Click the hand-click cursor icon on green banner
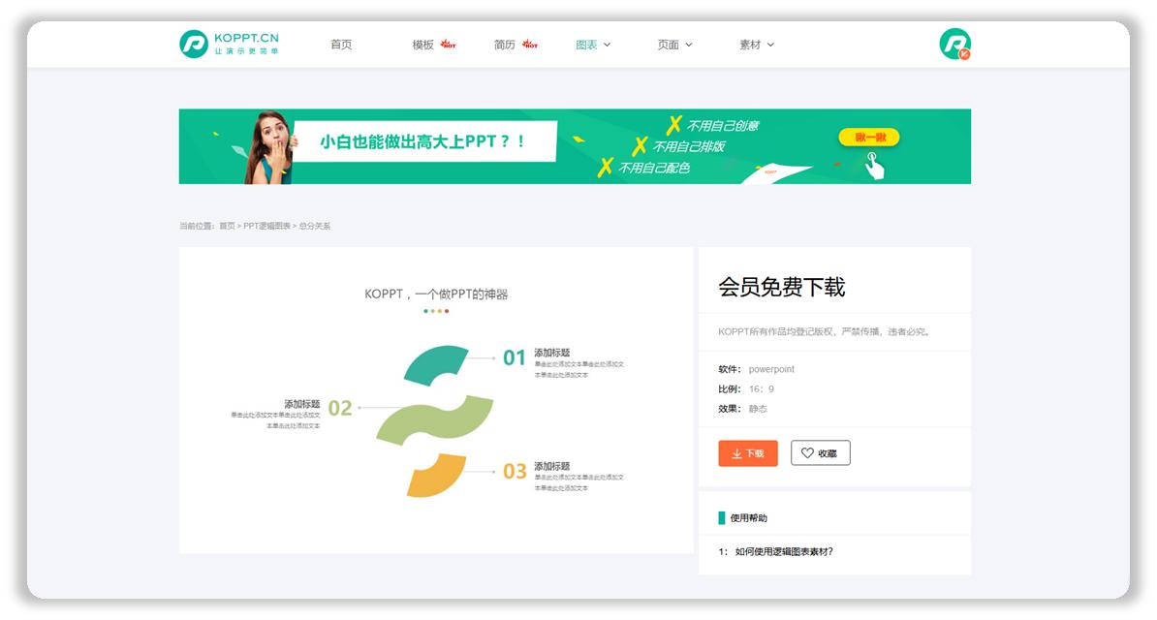1157x620 pixels. click(x=875, y=165)
